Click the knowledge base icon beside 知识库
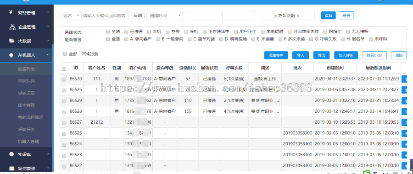Screen dimensions: 413x174 pyautogui.click(x=11, y=154)
